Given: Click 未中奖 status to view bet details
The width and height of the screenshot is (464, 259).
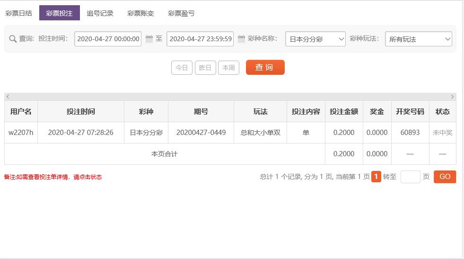Looking at the screenshot, I should 442,133.
